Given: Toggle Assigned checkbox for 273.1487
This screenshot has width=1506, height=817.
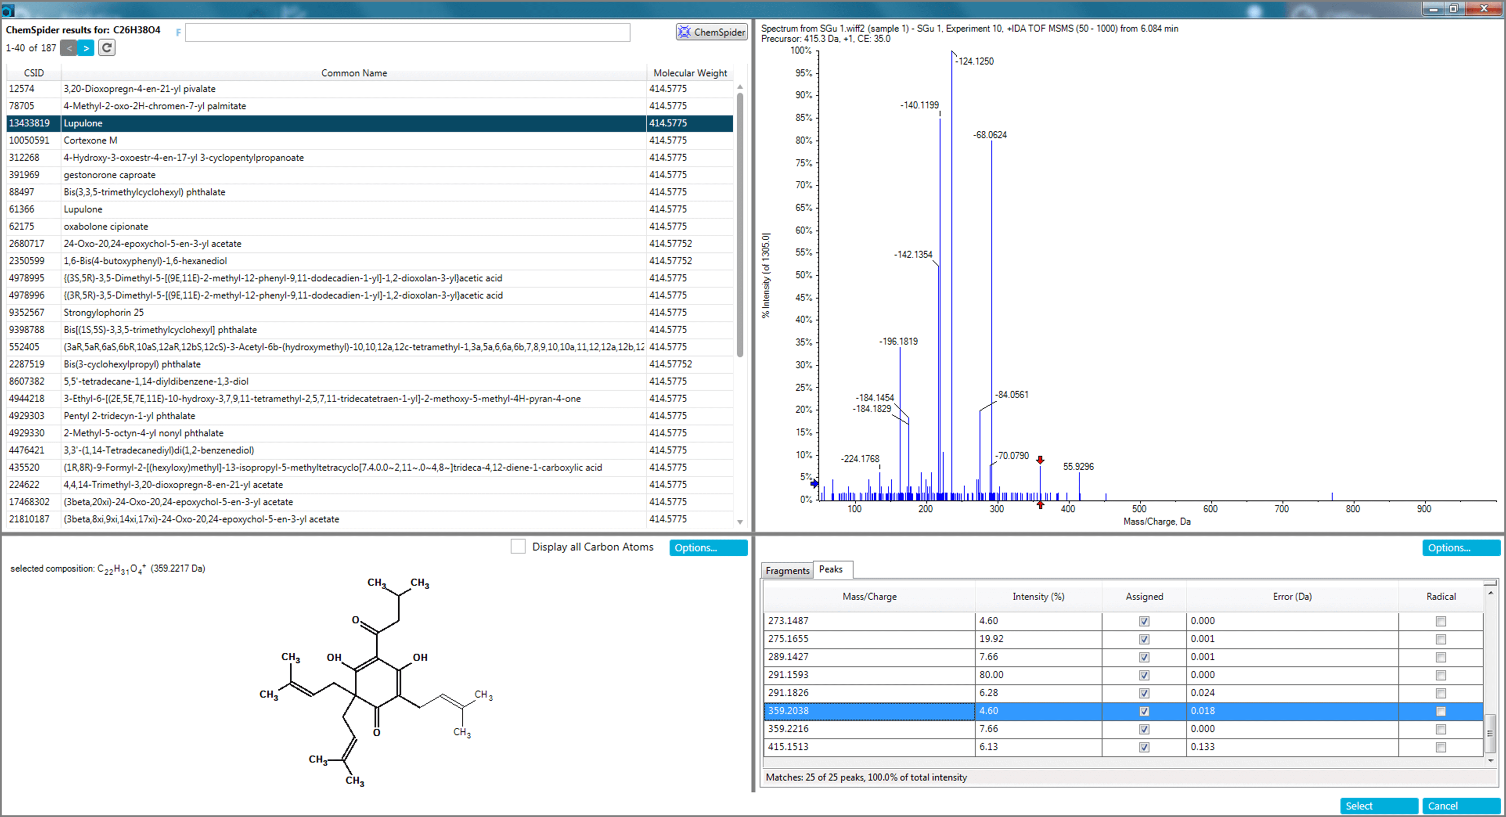Looking at the screenshot, I should point(1144,621).
